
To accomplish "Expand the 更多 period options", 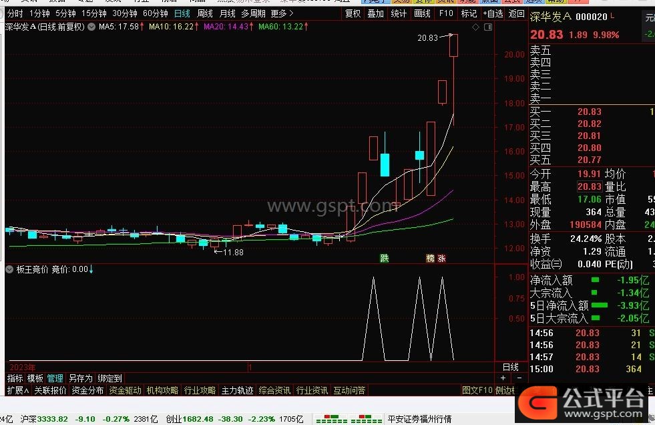I will (282, 14).
